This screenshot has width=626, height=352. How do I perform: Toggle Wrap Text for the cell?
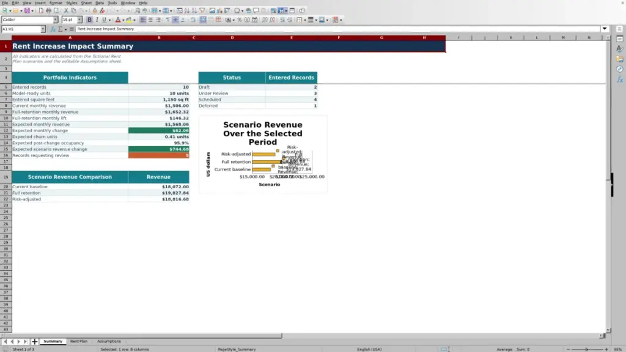193,20
